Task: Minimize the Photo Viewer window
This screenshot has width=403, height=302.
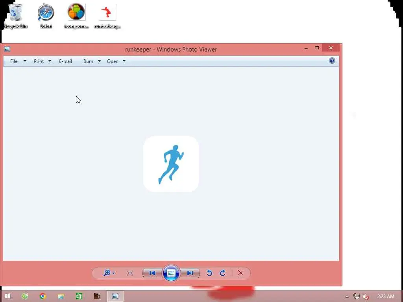Action: click(306, 48)
